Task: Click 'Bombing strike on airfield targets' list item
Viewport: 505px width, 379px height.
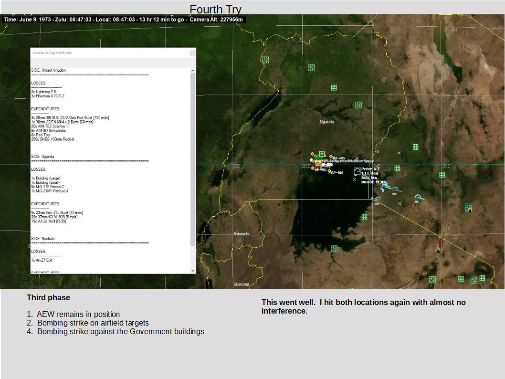Action: pyautogui.click(x=88, y=323)
